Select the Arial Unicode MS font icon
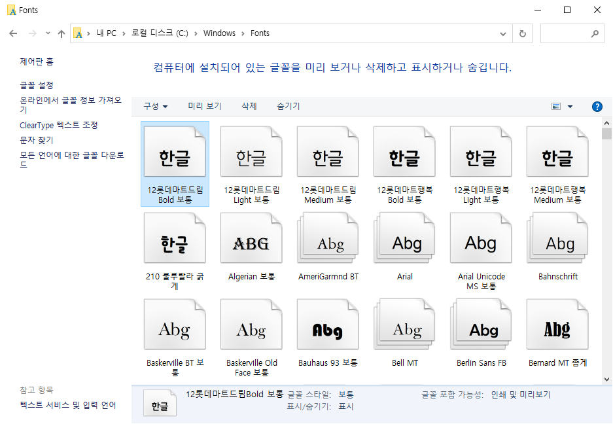Viewport: 613px width, 424px height. click(x=482, y=238)
